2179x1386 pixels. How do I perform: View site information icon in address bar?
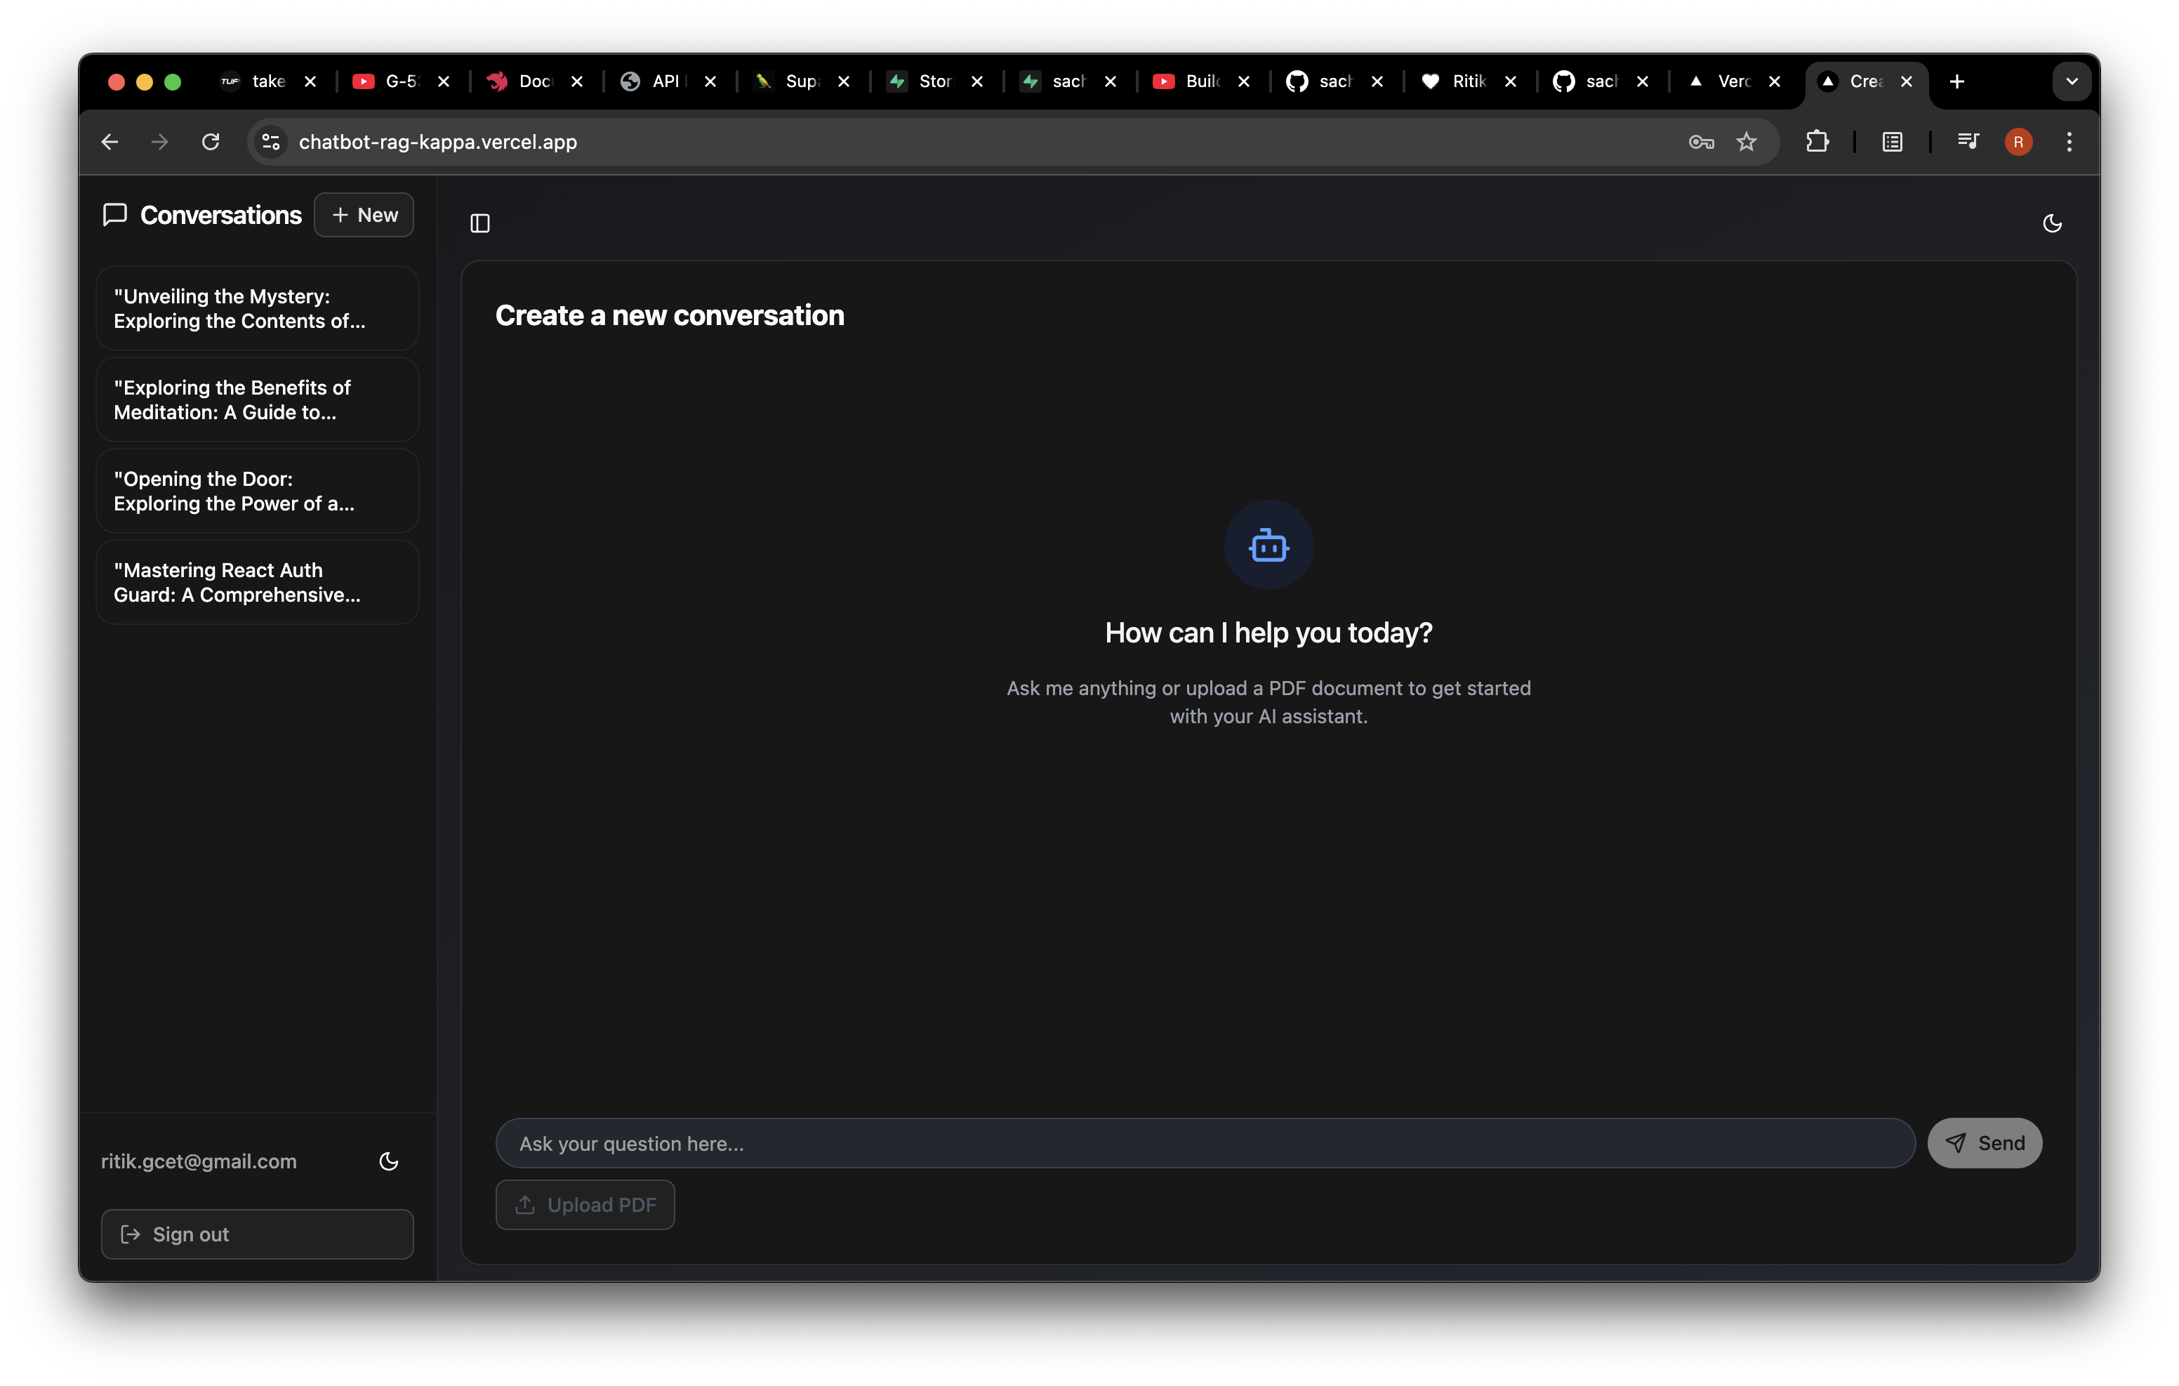270,142
